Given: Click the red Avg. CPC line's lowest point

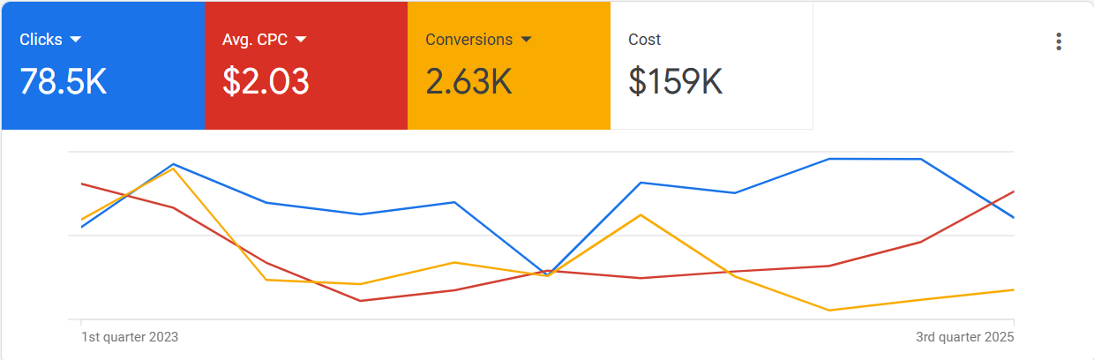Looking at the screenshot, I should pos(360,301).
